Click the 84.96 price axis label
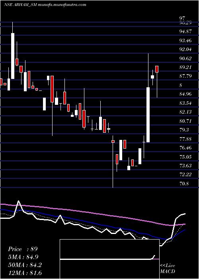This screenshot has height=279, width=199. pyautogui.click(x=185, y=94)
